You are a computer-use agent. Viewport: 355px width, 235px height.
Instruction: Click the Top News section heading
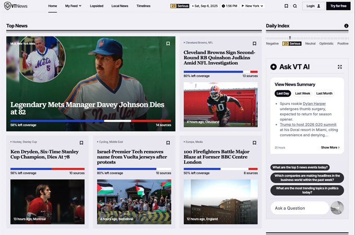coord(17,26)
